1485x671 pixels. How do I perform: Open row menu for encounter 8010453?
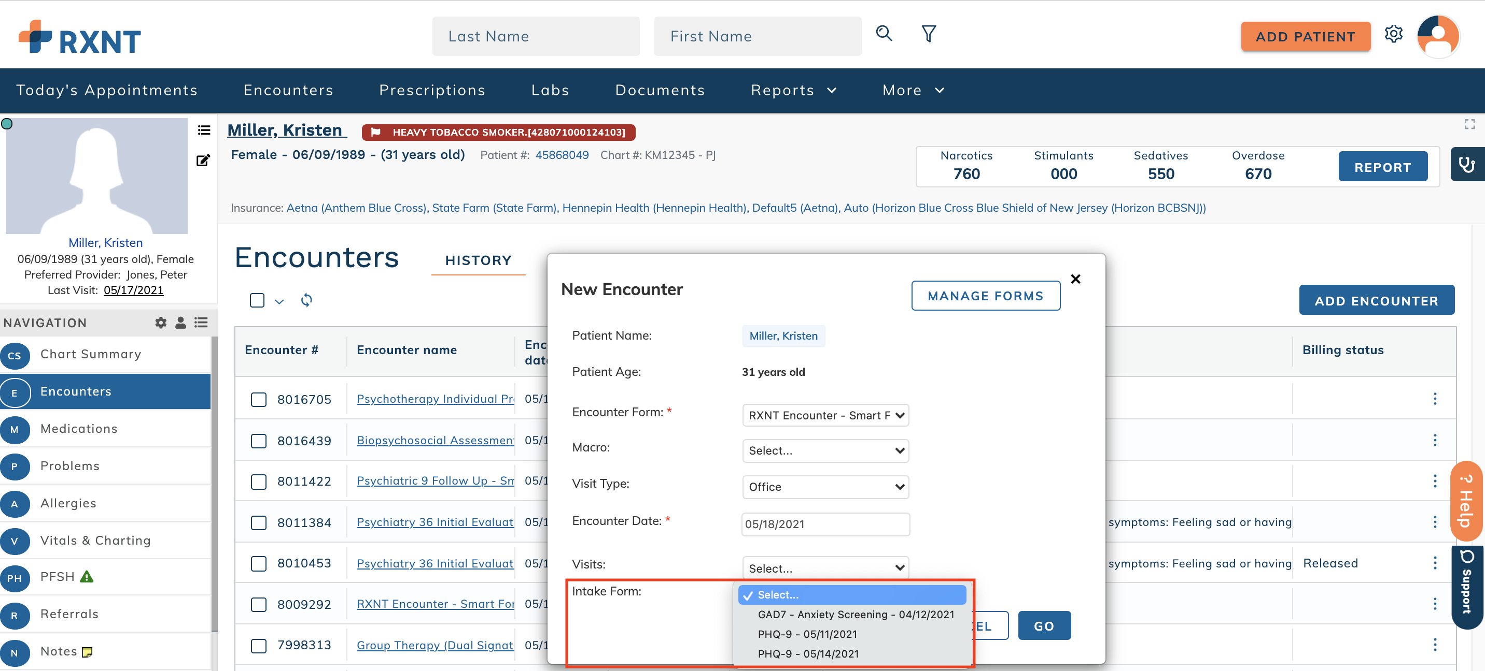point(1435,563)
